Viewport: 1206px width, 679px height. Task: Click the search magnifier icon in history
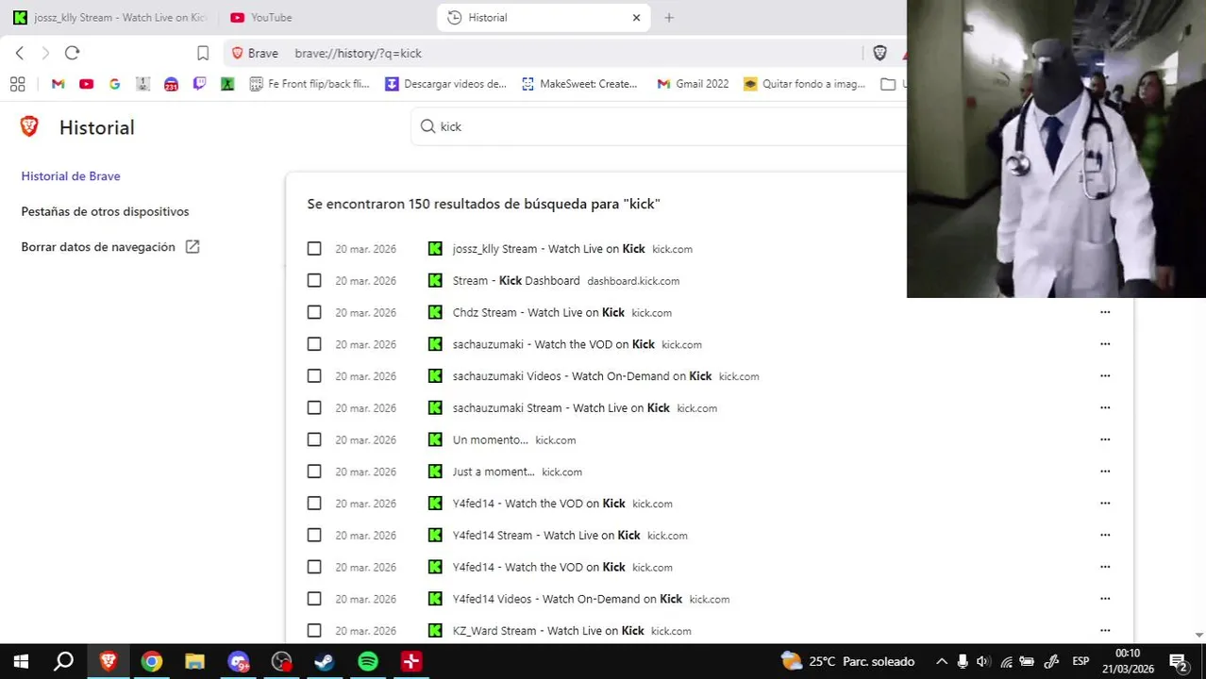[x=427, y=126]
